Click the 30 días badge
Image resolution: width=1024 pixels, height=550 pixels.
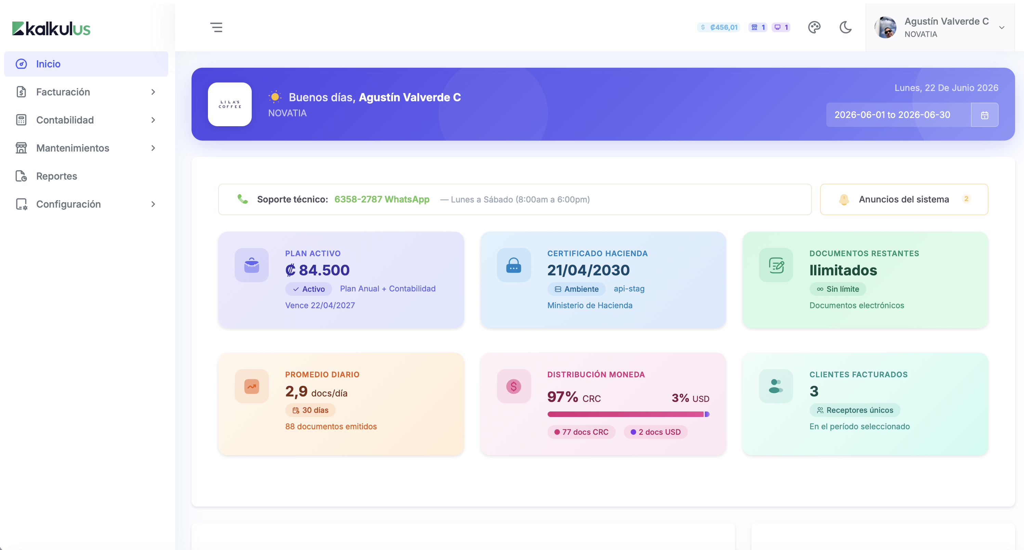click(x=310, y=410)
